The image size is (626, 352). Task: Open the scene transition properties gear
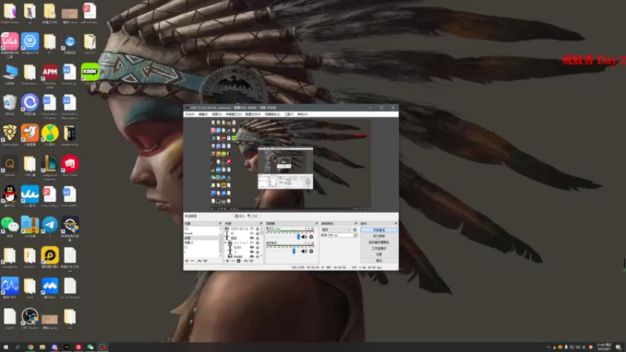coord(354,230)
